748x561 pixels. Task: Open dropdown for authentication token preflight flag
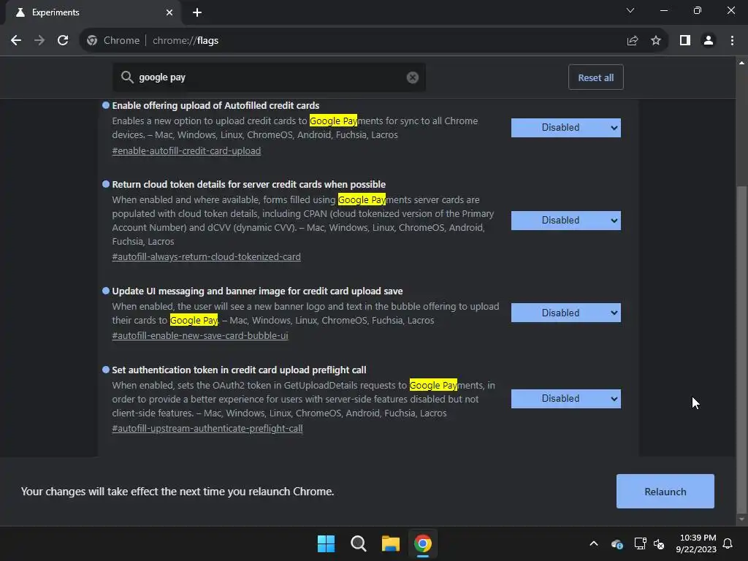[566, 399]
